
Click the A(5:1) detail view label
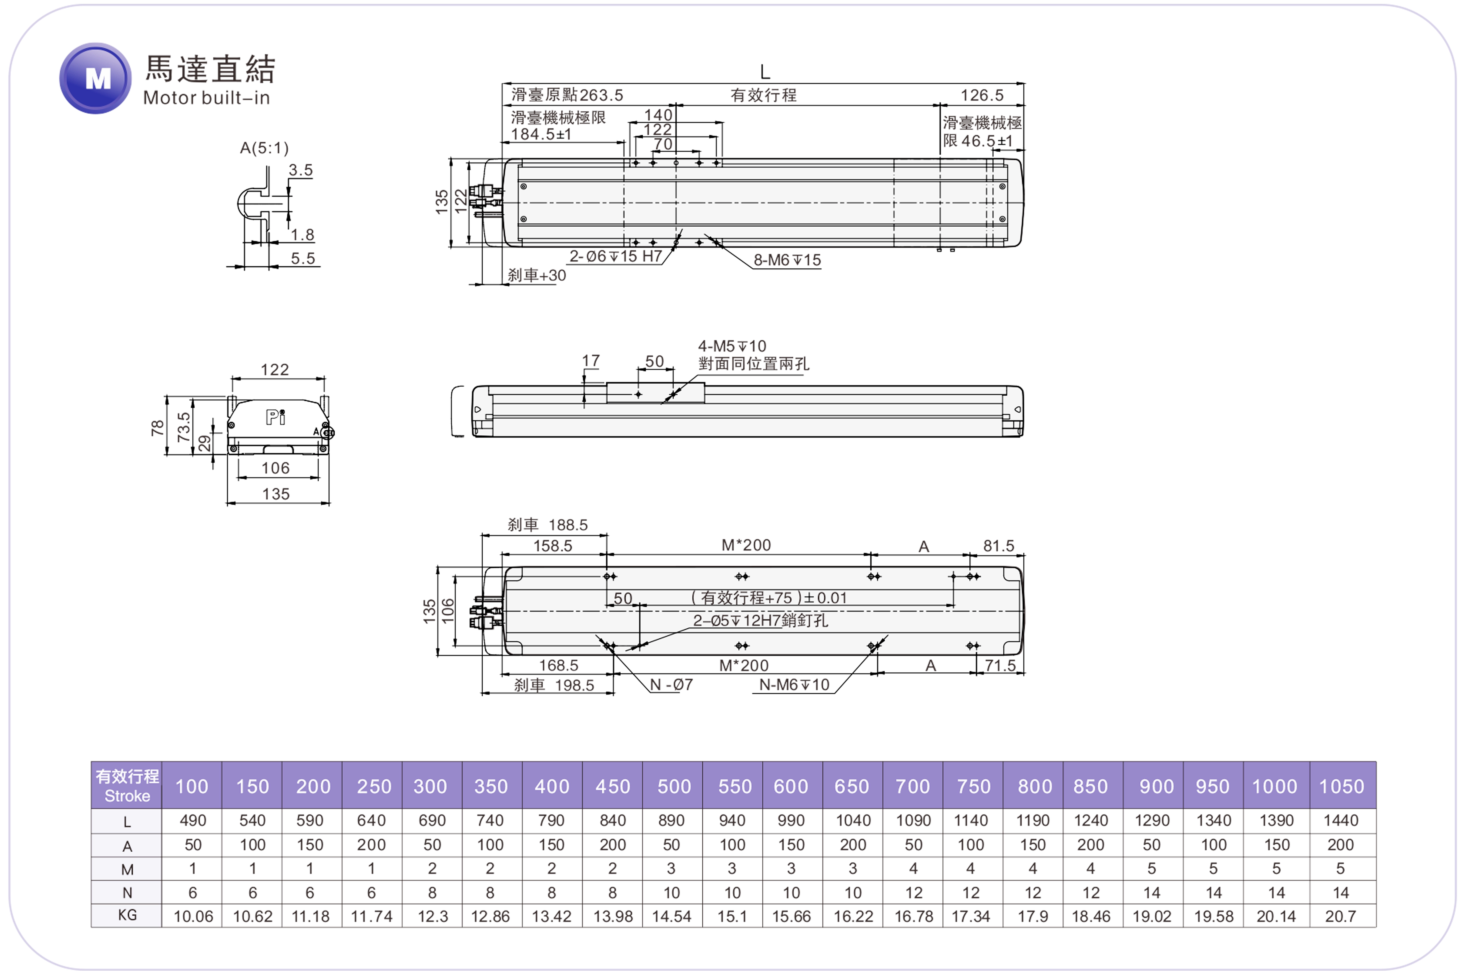tap(264, 148)
